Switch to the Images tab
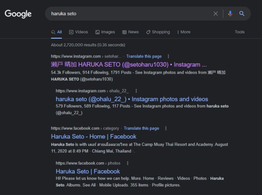262x195 pixels. [105, 32]
